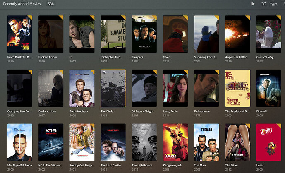Open the "Broken Arrow" title link
Viewport: 285px width, 173px height.
coord(48,57)
